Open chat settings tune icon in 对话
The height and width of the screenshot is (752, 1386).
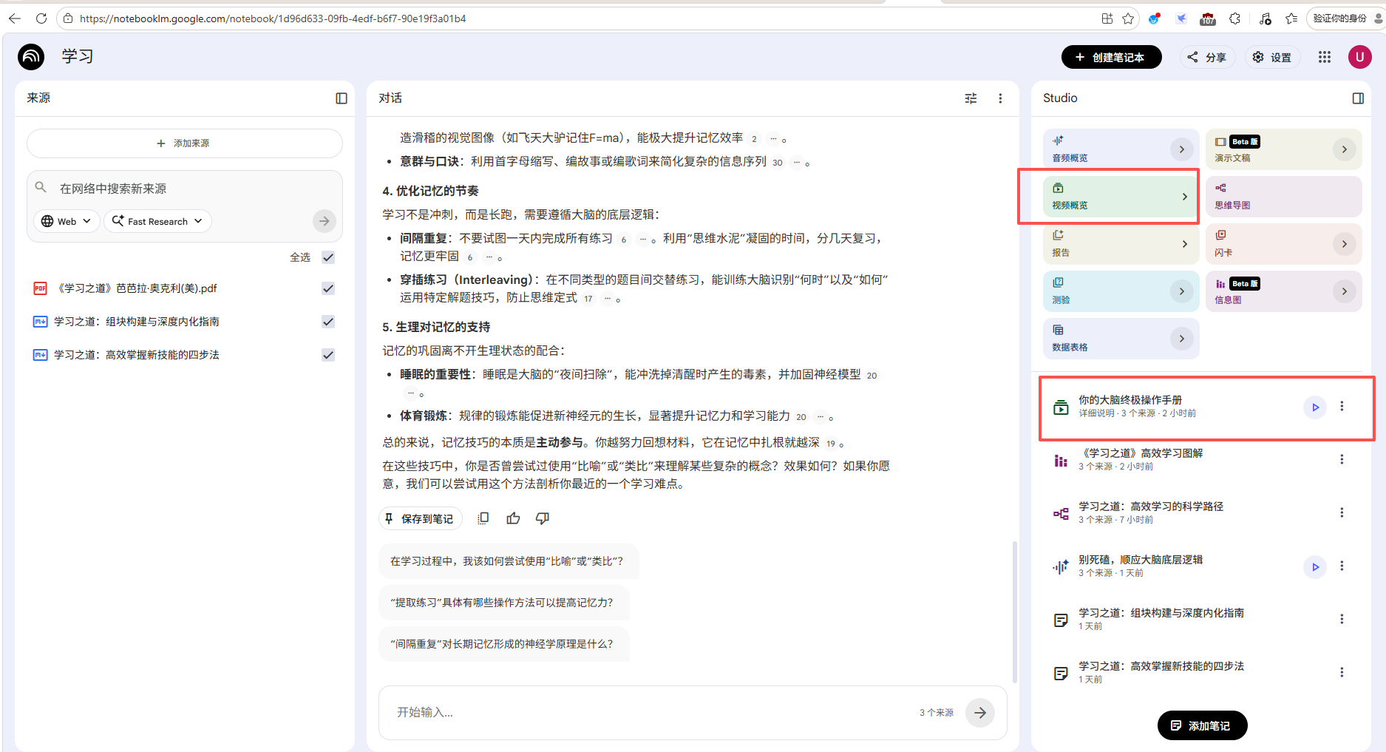971,98
